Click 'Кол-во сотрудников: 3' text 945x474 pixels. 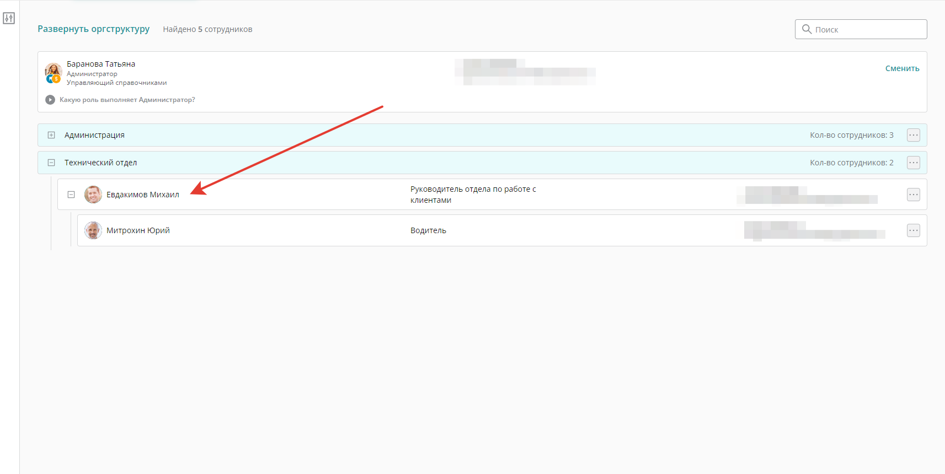point(852,135)
